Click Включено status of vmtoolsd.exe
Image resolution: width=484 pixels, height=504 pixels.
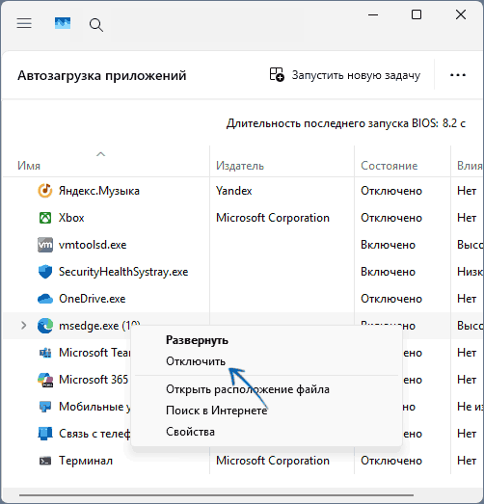pos(388,245)
